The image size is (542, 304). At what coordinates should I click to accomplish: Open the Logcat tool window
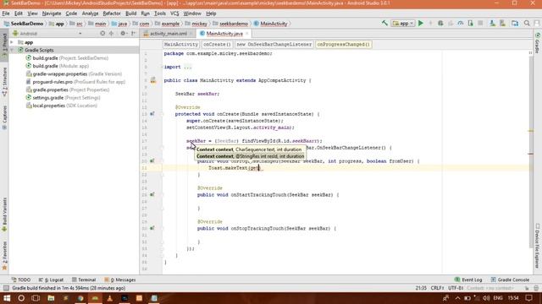51,280
